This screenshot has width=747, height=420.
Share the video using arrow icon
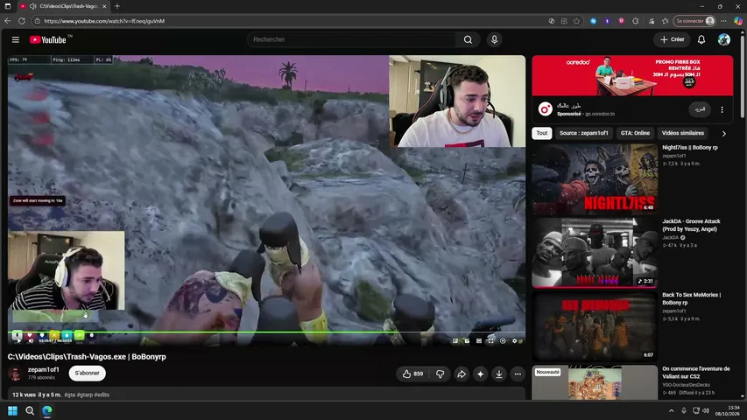tap(462, 374)
